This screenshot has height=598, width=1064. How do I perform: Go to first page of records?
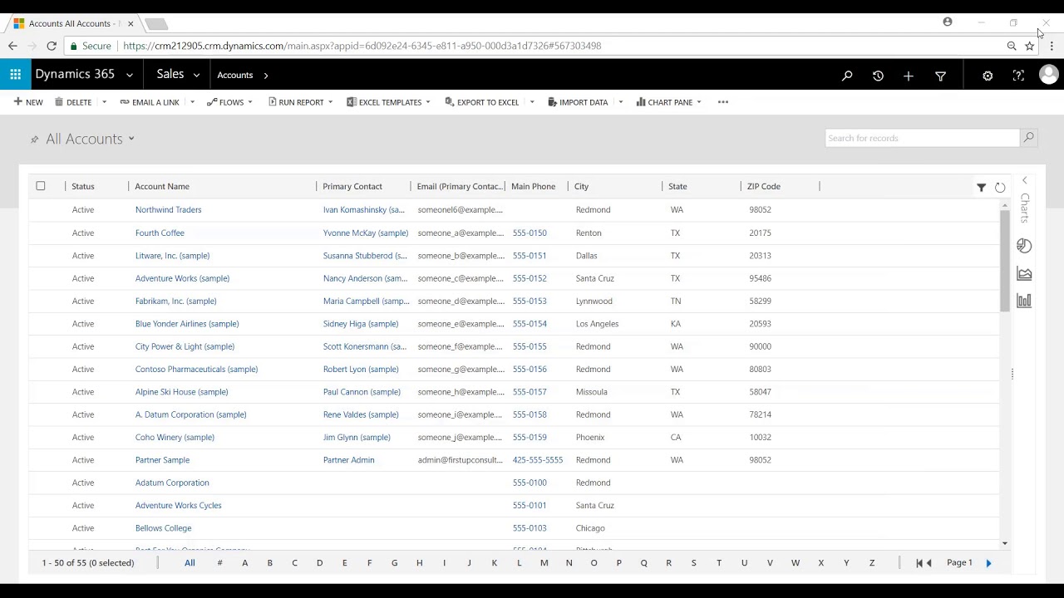click(x=919, y=563)
